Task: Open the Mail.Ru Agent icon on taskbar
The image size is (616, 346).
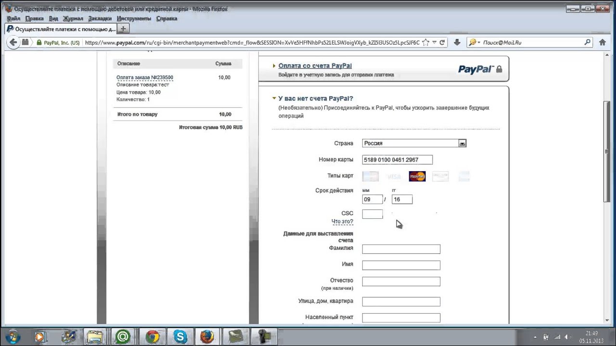Action: coord(123,337)
